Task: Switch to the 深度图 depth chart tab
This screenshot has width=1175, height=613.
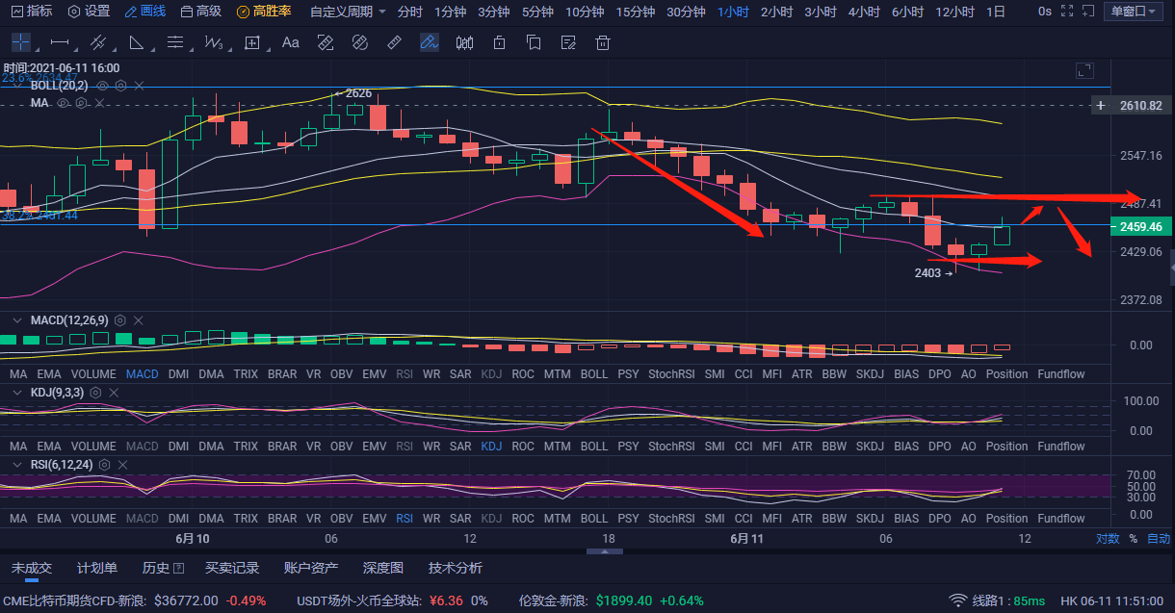Action: tap(382, 568)
